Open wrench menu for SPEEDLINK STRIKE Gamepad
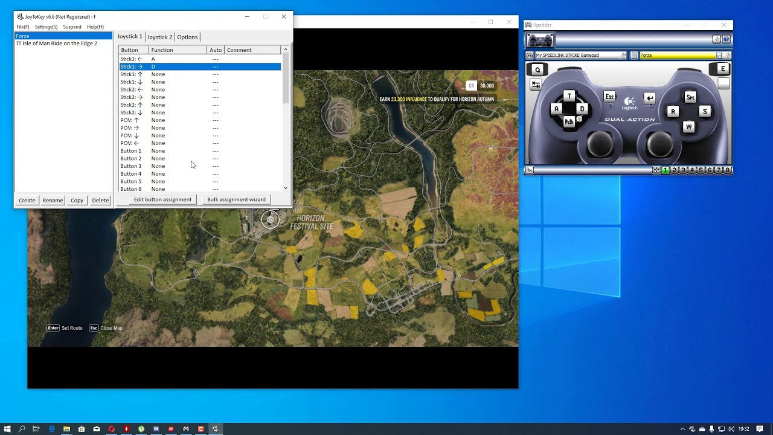 pyautogui.click(x=624, y=55)
